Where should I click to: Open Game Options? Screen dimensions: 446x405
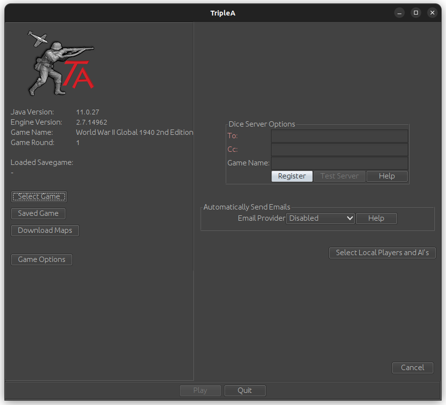[42, 259]
